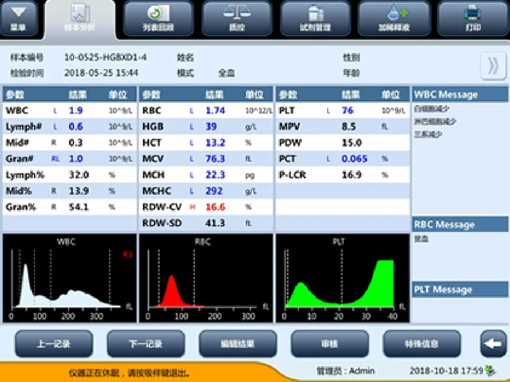The height and width of the screenshot is (382, 510).
Task: Open 列表回顾 list review
Action: click(x=158, y=19)
